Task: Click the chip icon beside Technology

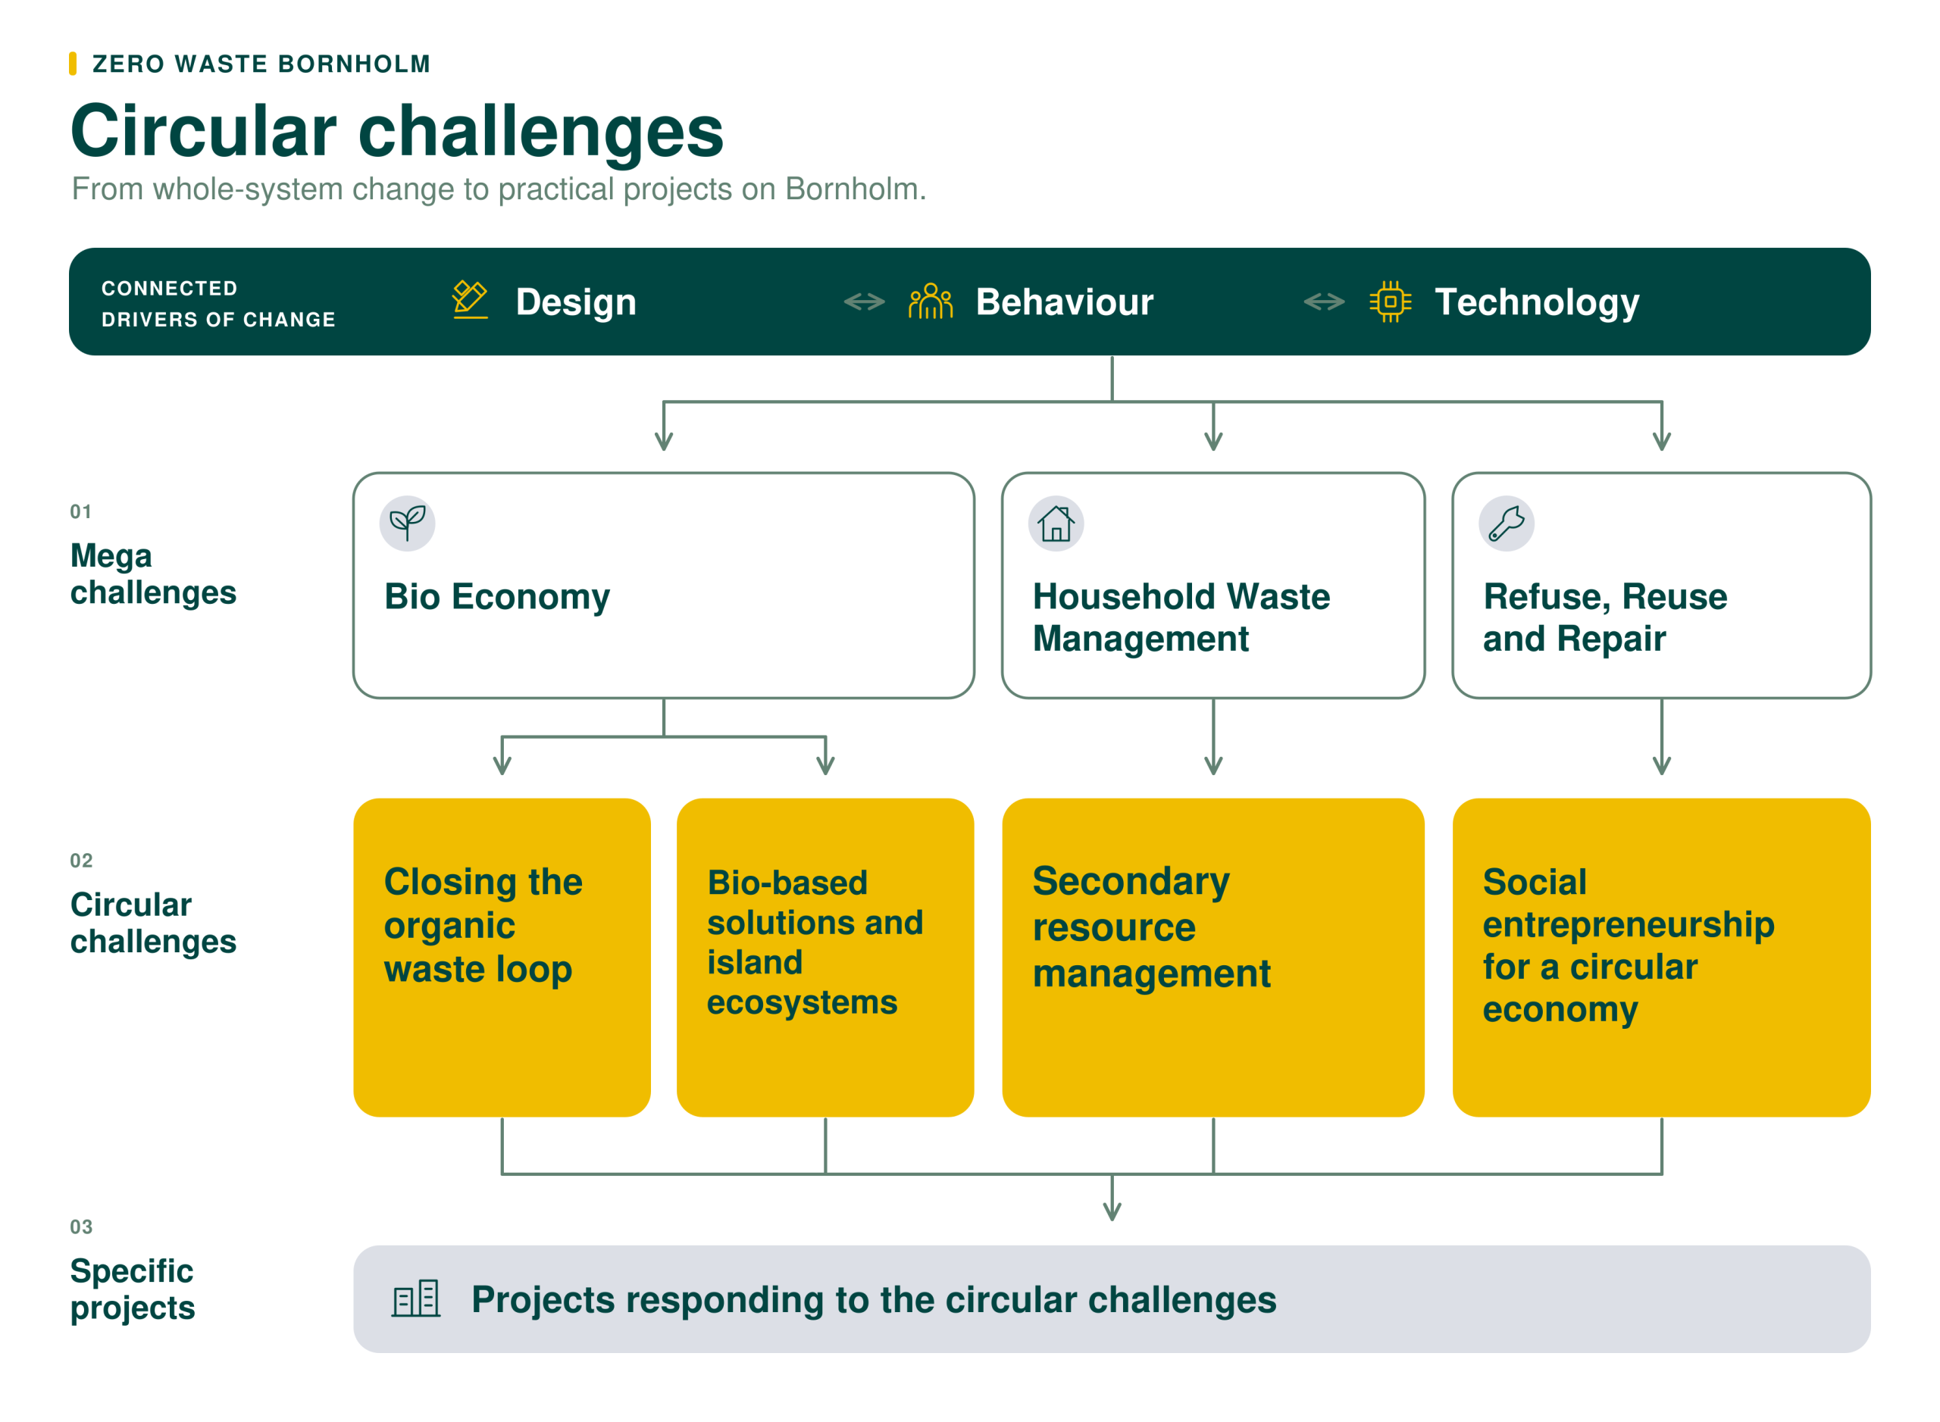Action: 1390,302
